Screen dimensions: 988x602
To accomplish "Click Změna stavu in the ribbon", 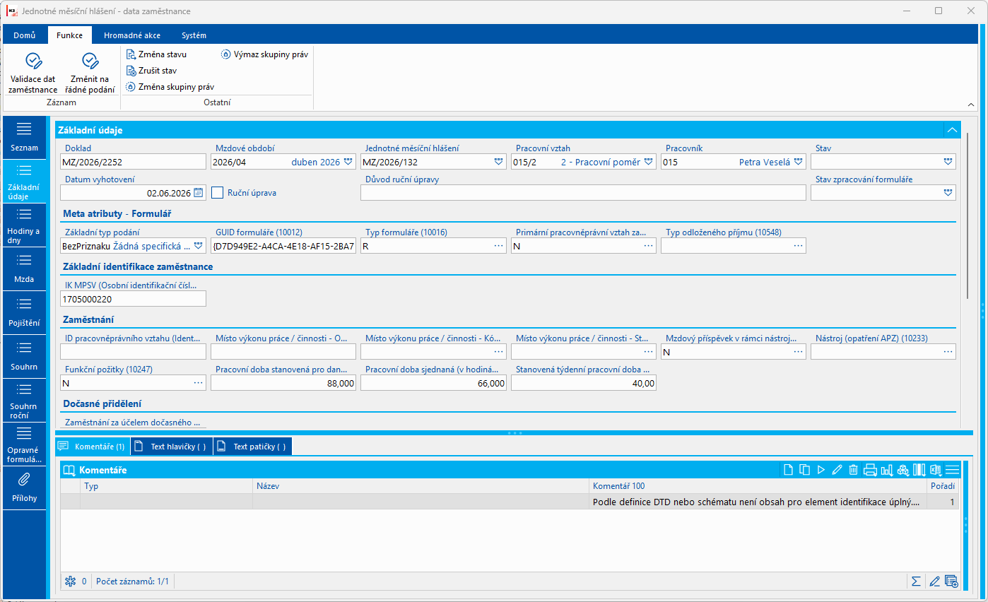I will coord(156,54).
